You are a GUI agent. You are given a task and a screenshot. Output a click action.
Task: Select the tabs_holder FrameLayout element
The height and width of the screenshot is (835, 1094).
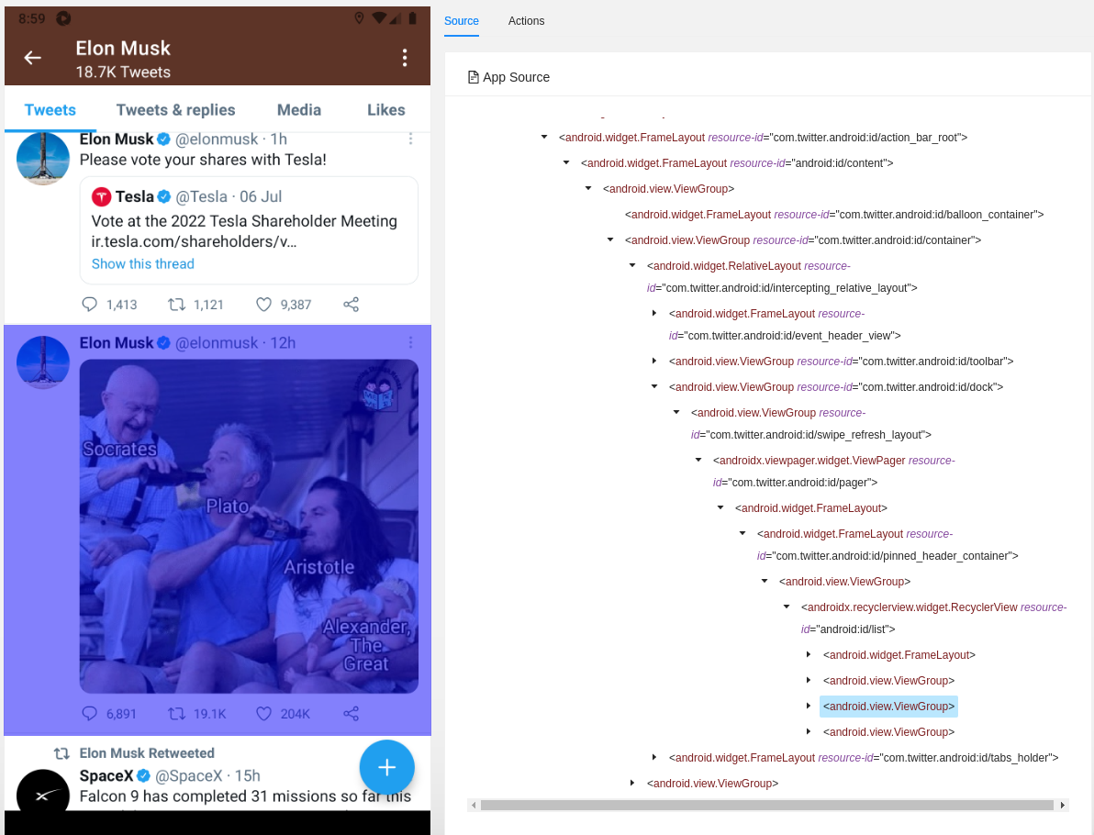(864, 758)
